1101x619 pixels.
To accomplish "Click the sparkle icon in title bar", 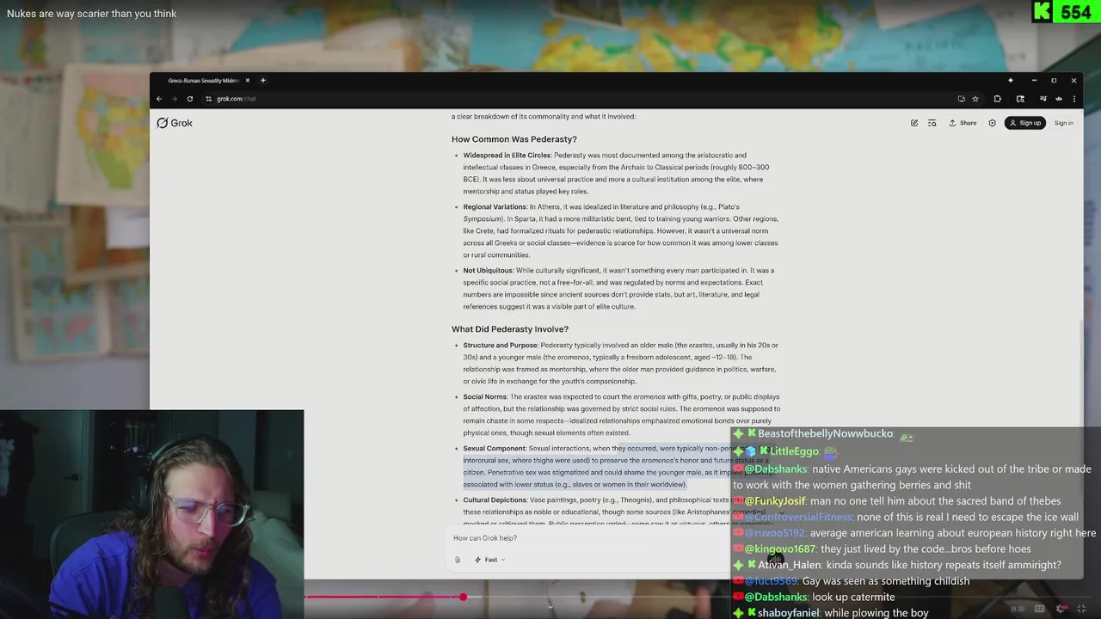I will pyautogui.click(x=1011, y=80).
